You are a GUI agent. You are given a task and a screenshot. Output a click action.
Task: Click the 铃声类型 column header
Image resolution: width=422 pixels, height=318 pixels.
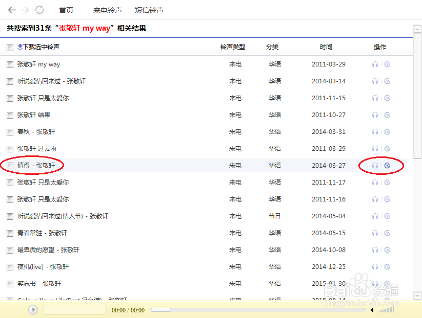click(233, 47)
